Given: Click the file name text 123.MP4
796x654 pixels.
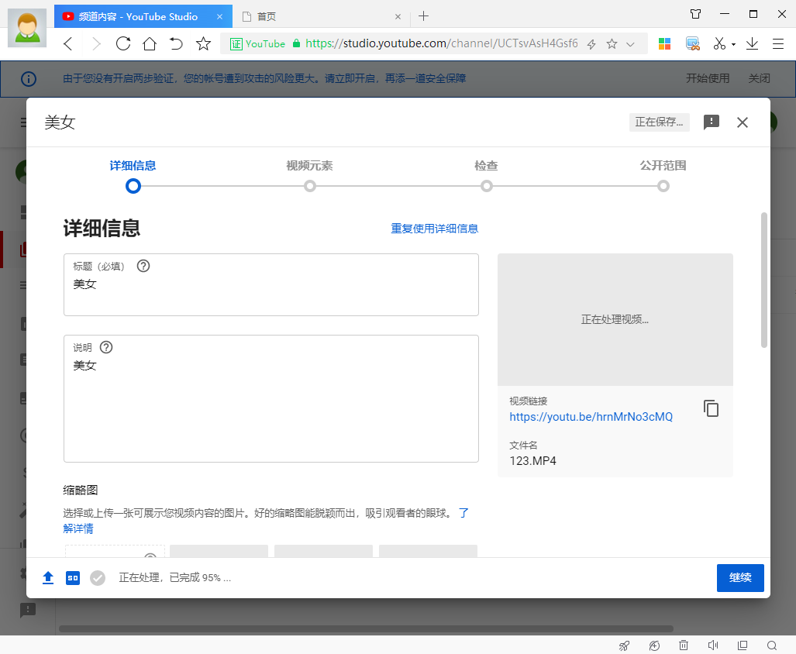Looking at the screenshot, I should [533, 461].
